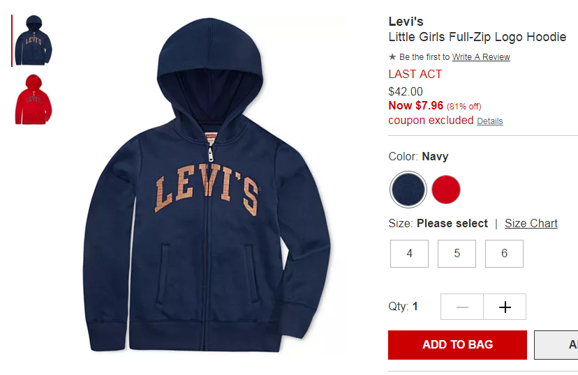
Task: Click the LAST ACT label
Action: pyautogui.click(x=415, y=74)
